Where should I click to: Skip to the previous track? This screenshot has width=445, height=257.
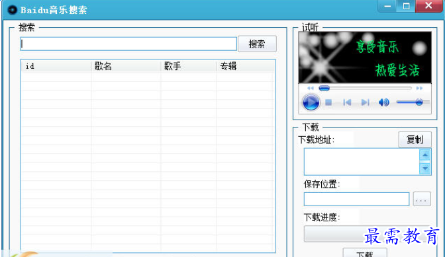coord(347,102)
